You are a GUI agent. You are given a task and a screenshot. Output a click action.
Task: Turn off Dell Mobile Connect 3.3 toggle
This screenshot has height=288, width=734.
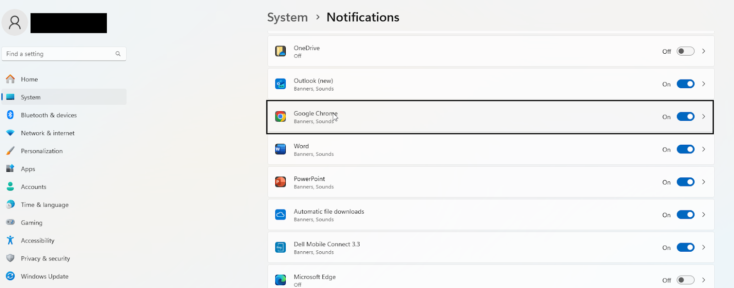tap(685, 247)
